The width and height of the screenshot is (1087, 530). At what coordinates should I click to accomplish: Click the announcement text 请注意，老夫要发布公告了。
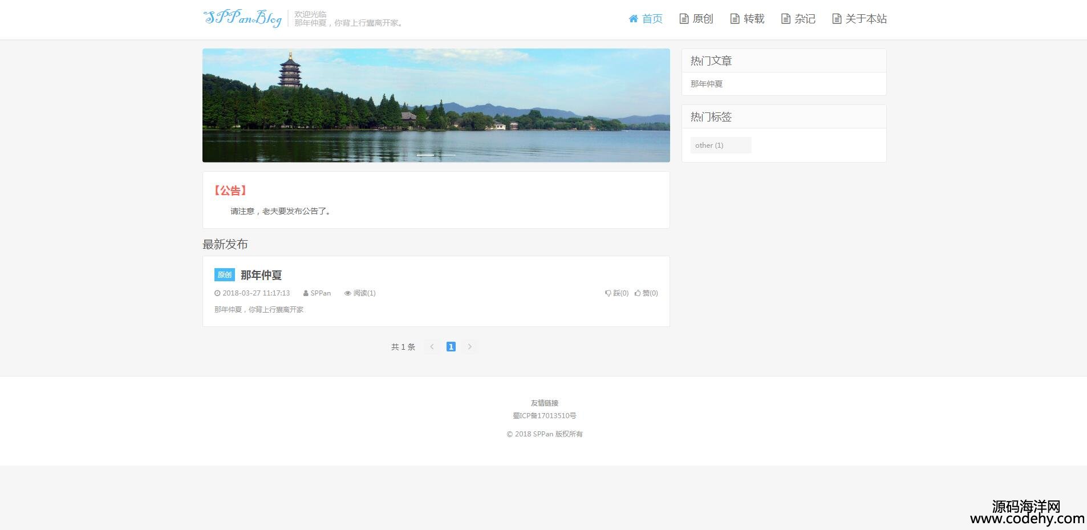(x=282, y=211)
